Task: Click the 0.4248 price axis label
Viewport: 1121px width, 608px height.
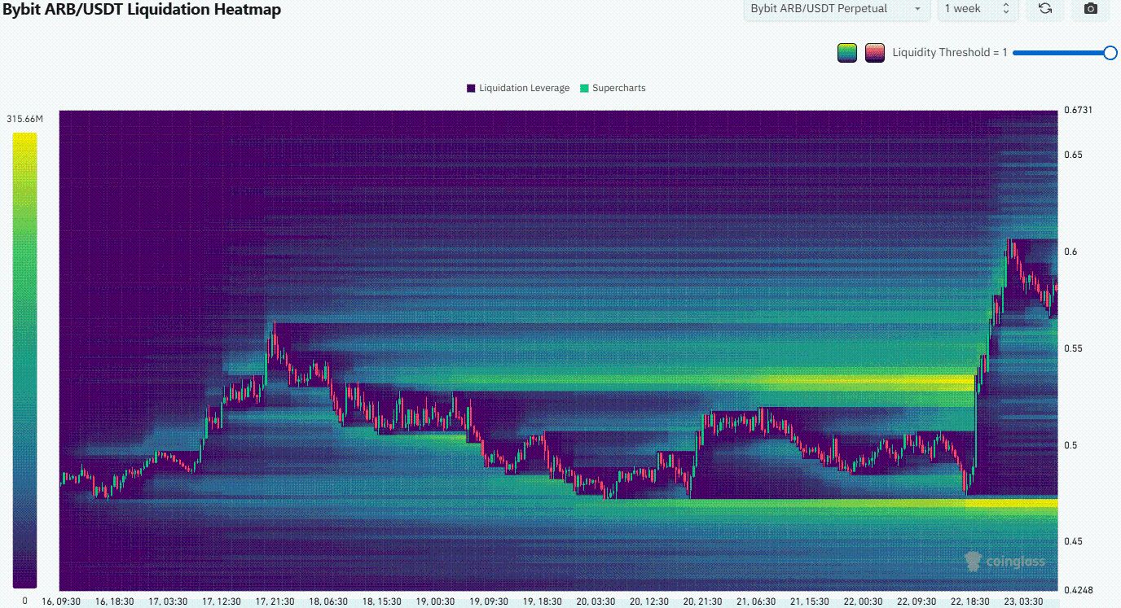Action: (1077, 590)
